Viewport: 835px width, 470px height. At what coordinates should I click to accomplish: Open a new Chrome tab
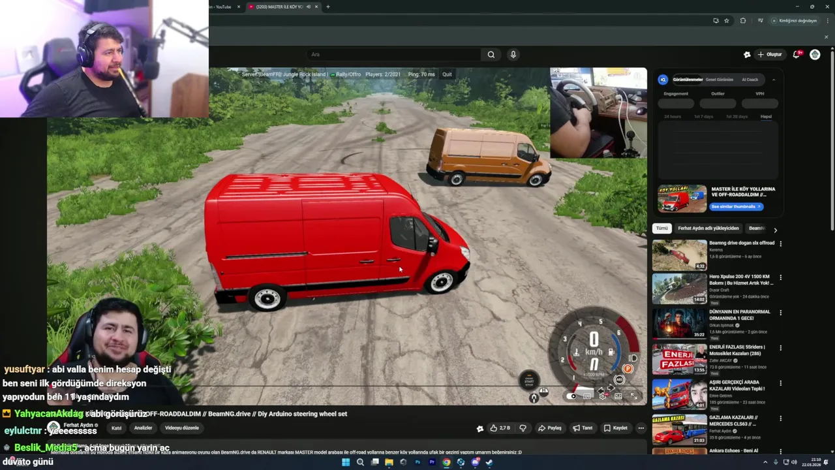[x=328, y=7]
